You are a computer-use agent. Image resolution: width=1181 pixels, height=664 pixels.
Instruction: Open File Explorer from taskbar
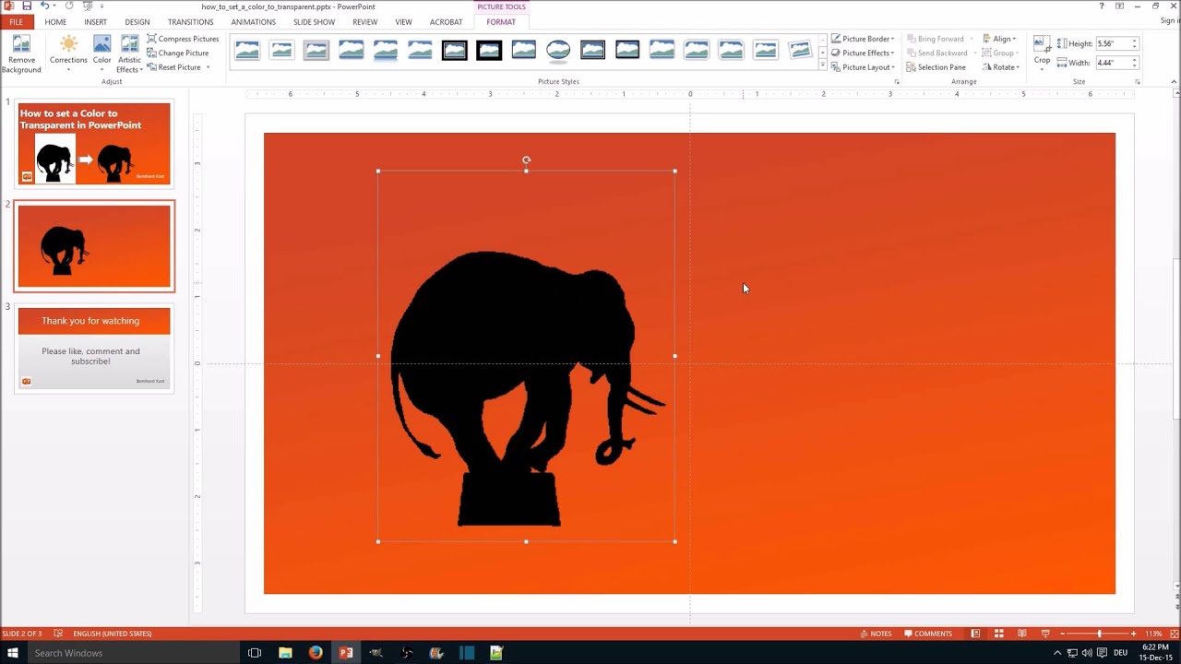(285, 653)
